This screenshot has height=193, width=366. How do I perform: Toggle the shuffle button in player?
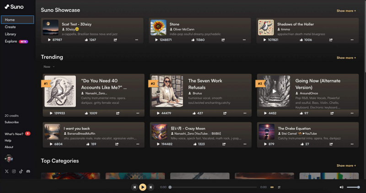tap(279, 187)
